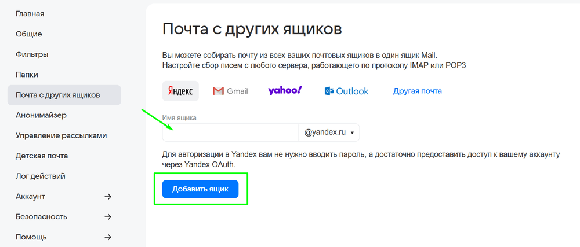View the Лог действий page
Viewport: 580px width, 247px height.
(41, 176)
